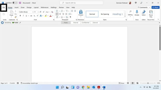Select the Internal sensitivity label
This screenshot has height=90, width=161.
[75, 22]
